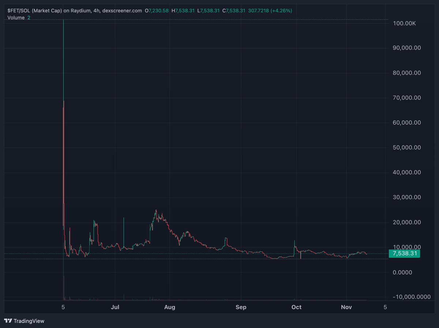Click the Jul label on time axis
The image size is (439, 328).
(x=115, y=307)
